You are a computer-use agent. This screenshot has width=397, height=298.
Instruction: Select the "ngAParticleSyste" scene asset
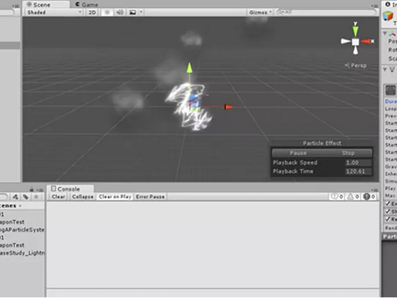click(22, 230)
